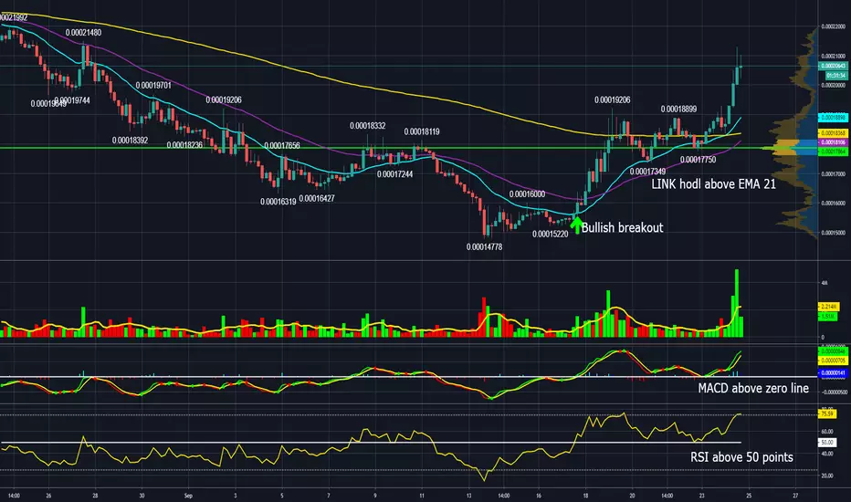
Task: Select the 'LINK hodl above EMA 21' note
Action: click(x=713, y=184)
